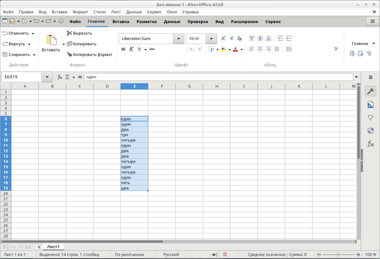Open the Navigator compass icon in sidebar
The height and width of the screenshot is (259, 380).
pyautogui.click(x=370, y=131)
